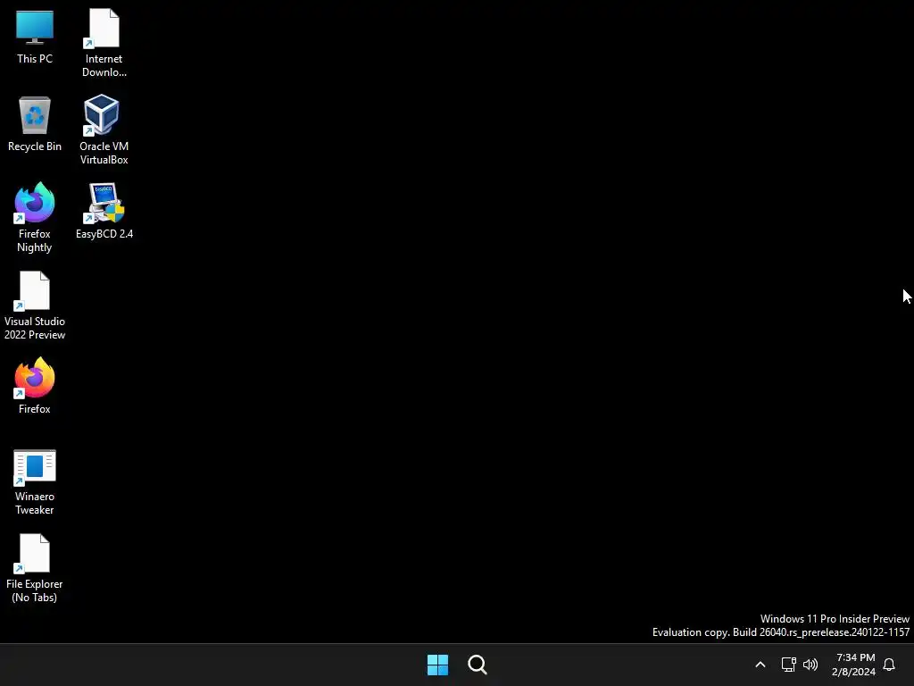Show hidden system tray icons
914x686 pixels.
coord(760,665)
